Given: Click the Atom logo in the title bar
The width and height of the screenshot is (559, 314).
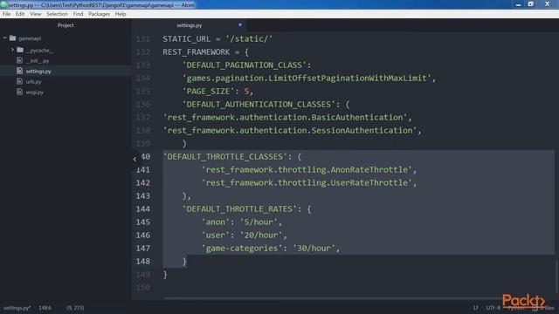Looking at the screenshot, I should tap(3, 4).
